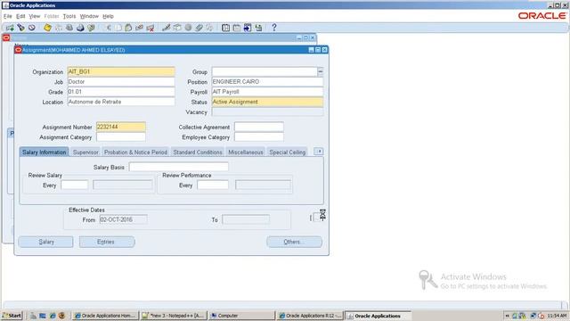The width and height of the screenshot is (570, 321).
Task: Click the Collective Agreement field
Action: (259, 127)
